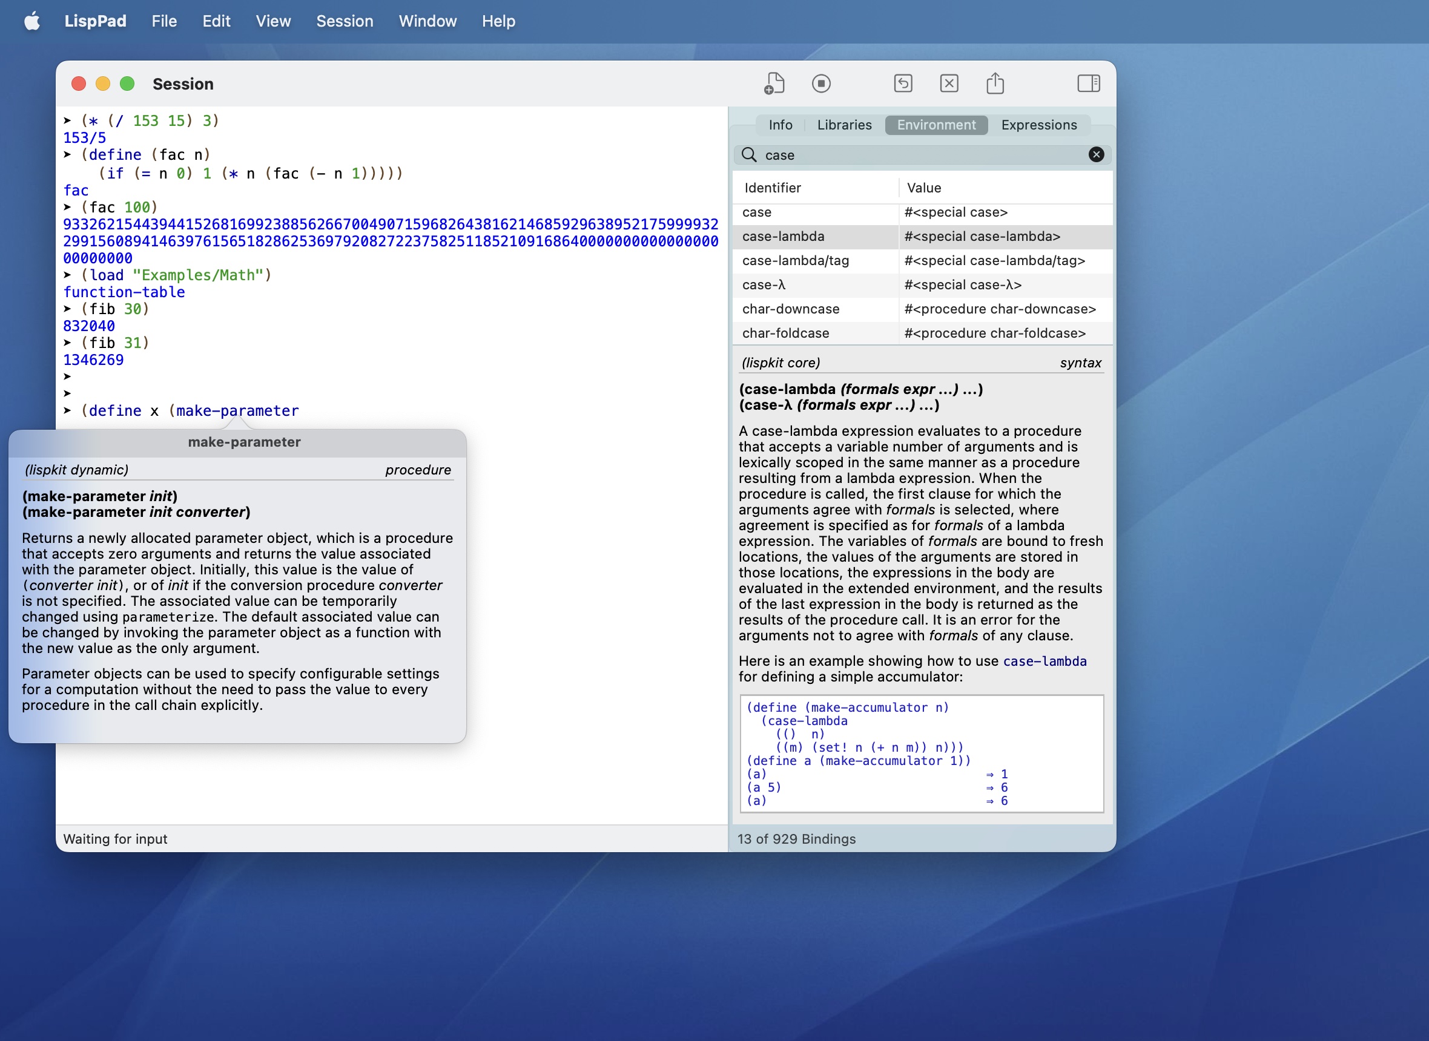
Task: Select the 'case' identifier row
Action: pos(922,212)
